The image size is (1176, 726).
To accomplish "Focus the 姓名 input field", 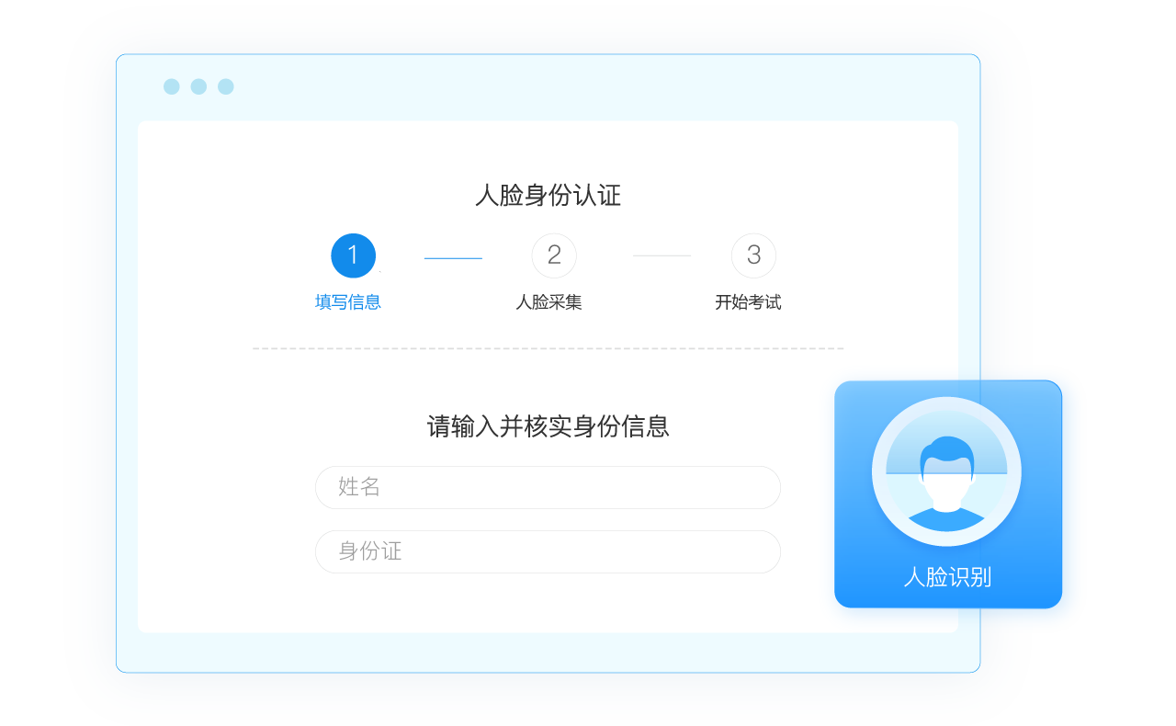I will point(548,487).
